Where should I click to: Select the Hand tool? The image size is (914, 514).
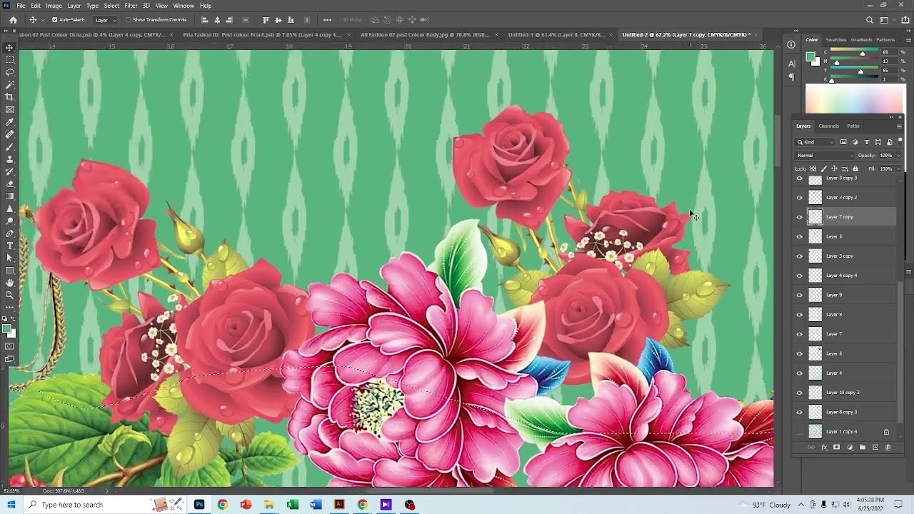pyautogui.click(x=9, y=283)
